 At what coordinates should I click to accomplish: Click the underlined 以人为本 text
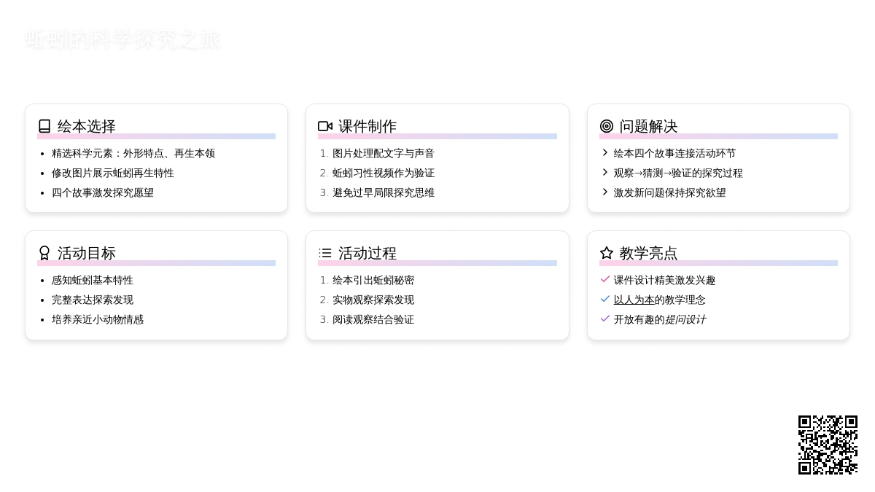[634, 300]
